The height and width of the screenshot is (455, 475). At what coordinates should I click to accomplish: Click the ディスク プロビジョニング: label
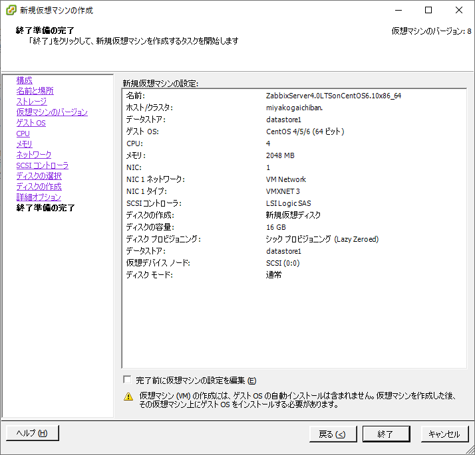point(163,239)
